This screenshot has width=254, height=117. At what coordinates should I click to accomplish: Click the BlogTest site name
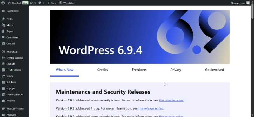tap(17, 3)
